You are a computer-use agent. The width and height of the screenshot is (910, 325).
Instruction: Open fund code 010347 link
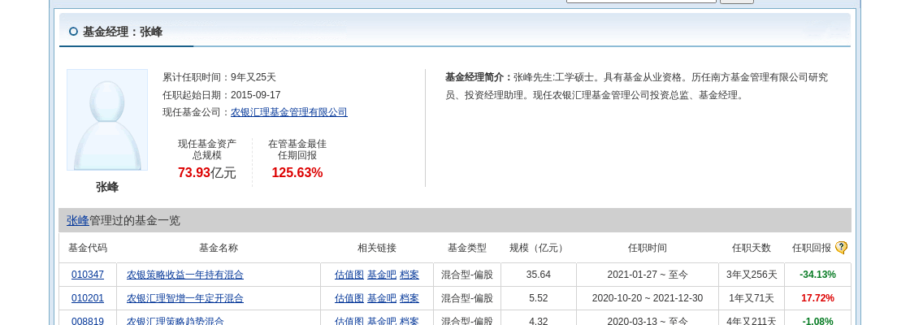coord(88,275)
